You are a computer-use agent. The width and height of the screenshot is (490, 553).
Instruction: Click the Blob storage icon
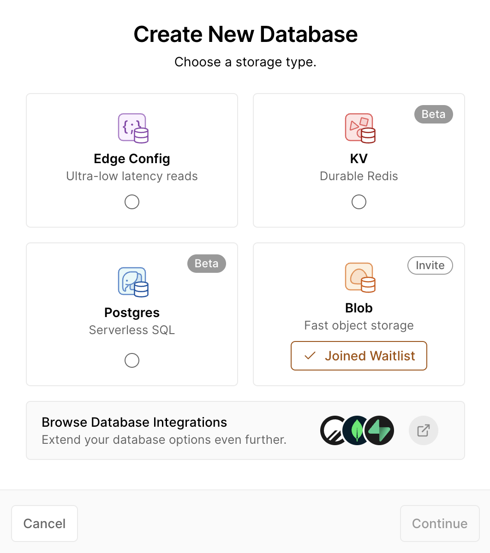359,277
